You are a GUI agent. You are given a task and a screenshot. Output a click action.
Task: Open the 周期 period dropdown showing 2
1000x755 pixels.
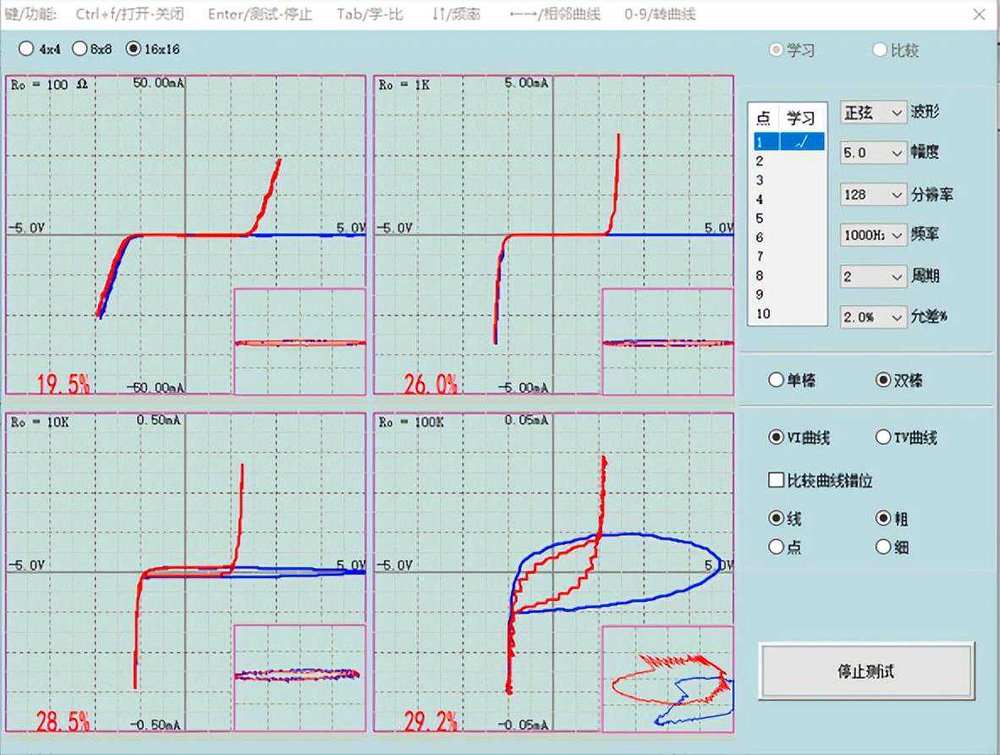[872, 276]
